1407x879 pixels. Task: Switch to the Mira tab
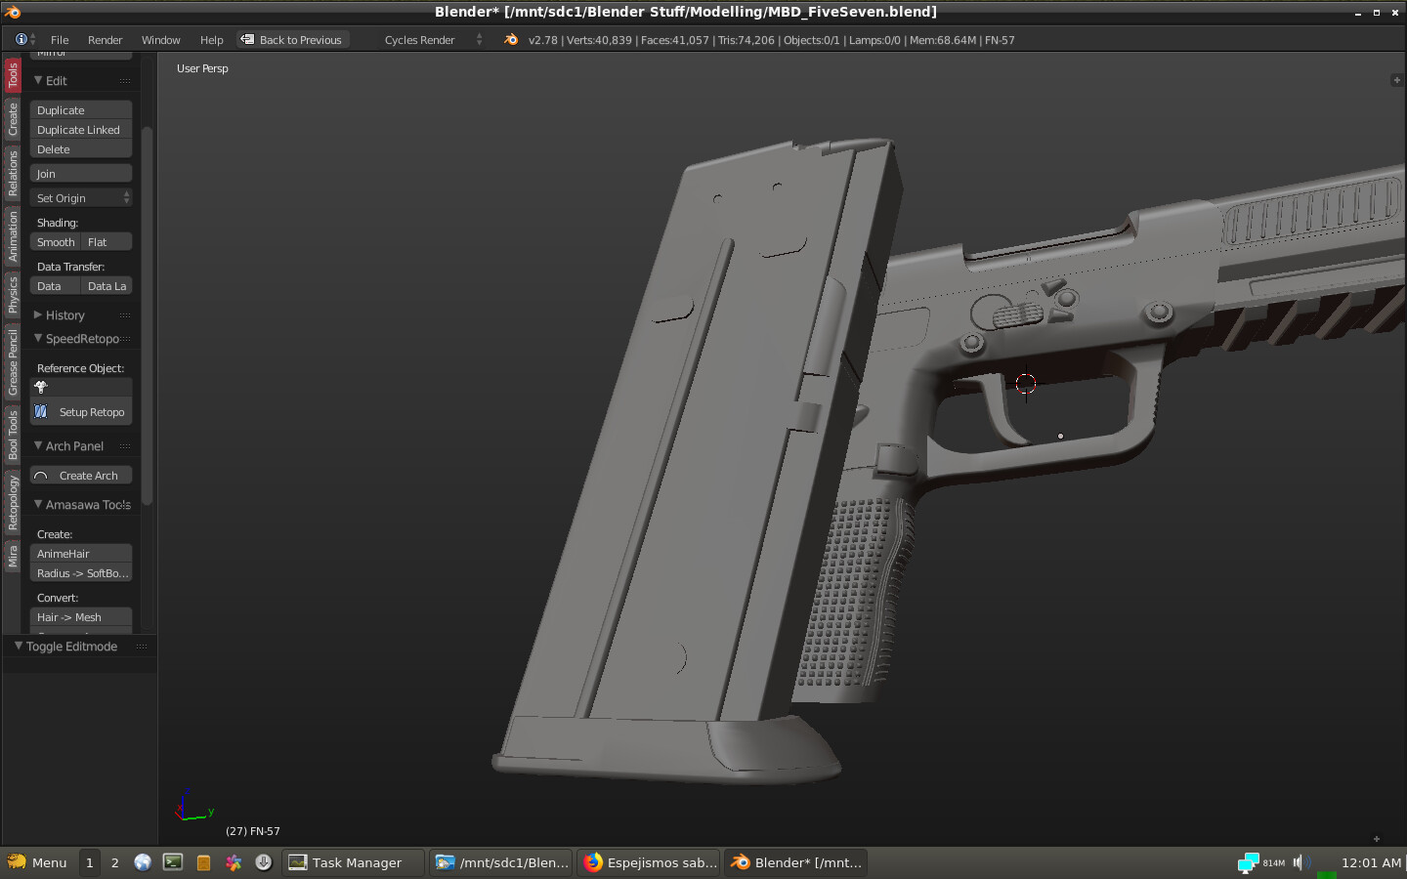point(13,557)
